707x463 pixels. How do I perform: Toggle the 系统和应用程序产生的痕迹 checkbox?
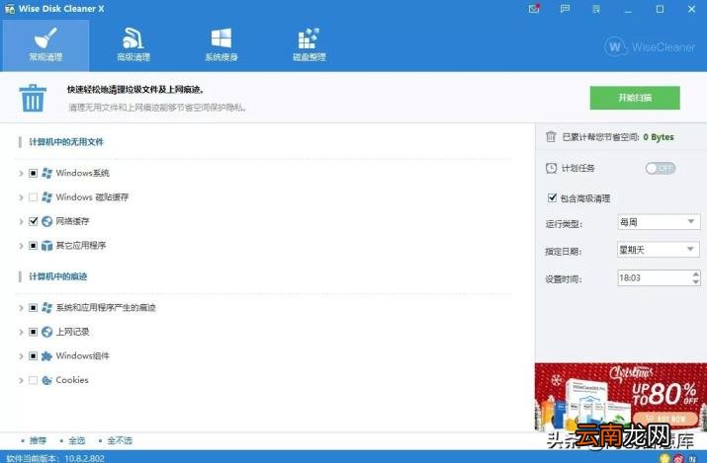coord(33,308)
